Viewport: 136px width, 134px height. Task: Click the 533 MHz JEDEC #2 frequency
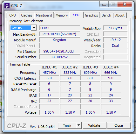click(70, 73)
